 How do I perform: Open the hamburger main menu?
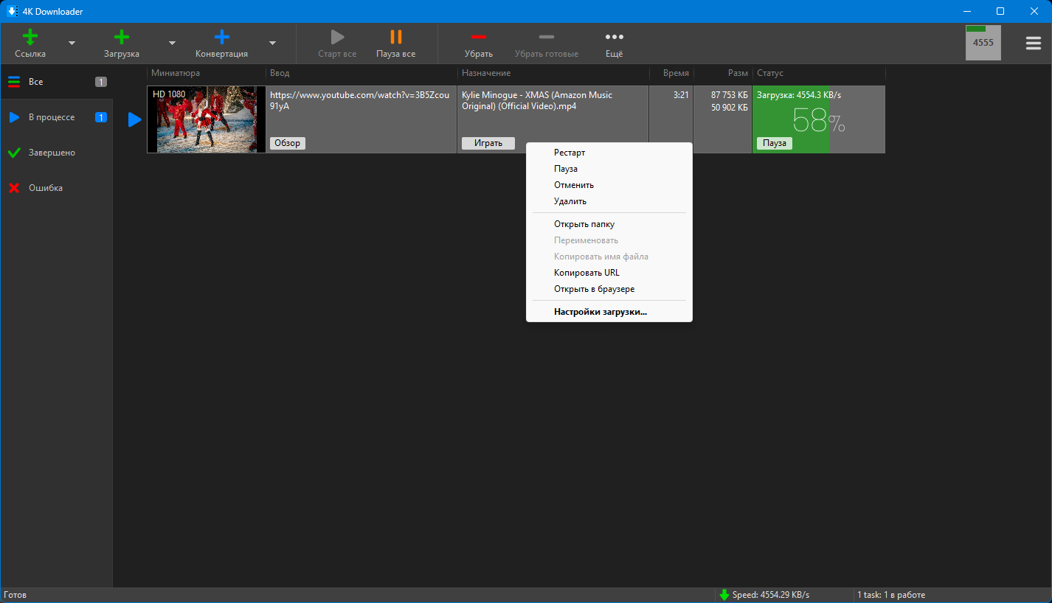point(1033,43)
